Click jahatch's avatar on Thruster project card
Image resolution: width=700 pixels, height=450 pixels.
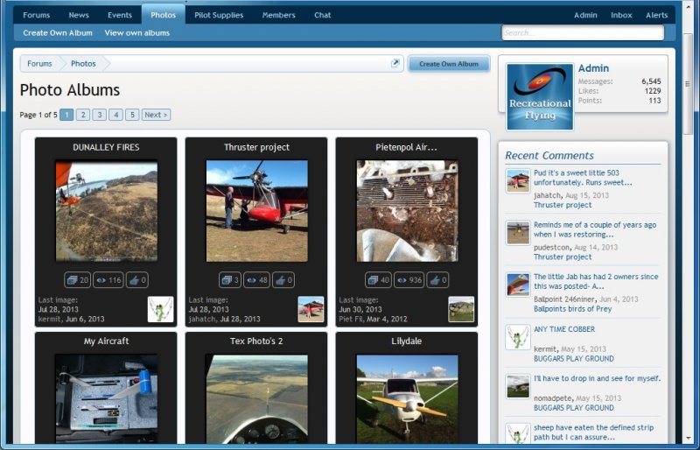pyautogui.click(x=311, y=309)
